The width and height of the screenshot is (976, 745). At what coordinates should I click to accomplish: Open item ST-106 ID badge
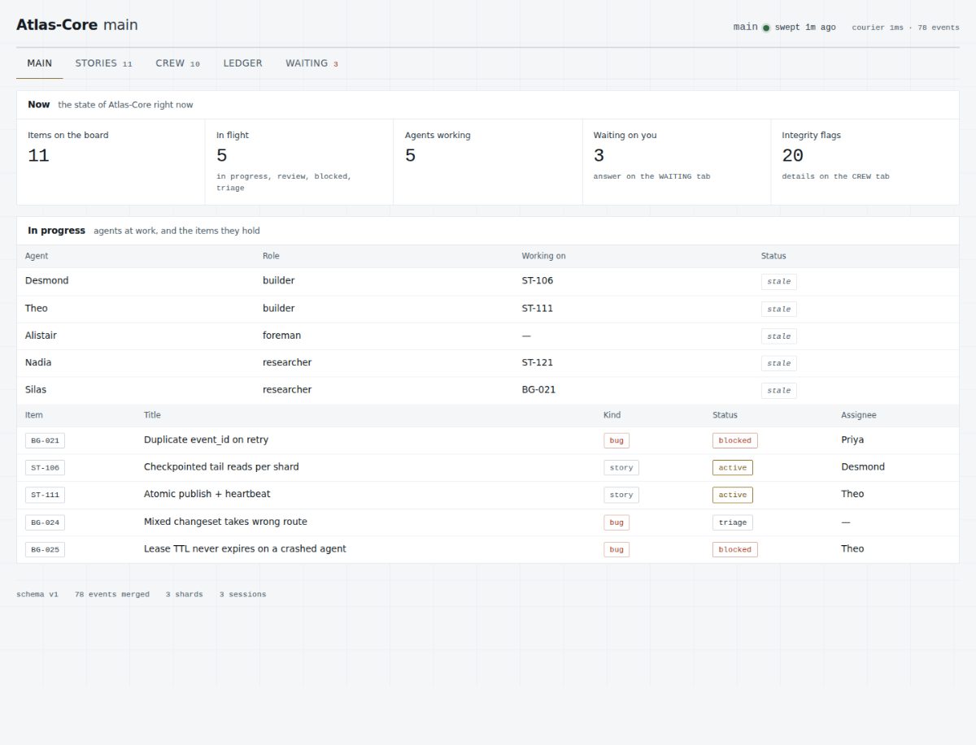tap(45, 468)
